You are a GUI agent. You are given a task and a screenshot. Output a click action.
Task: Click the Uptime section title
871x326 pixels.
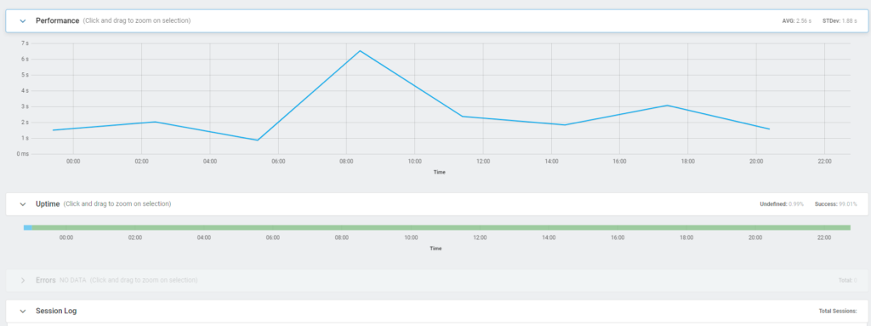(x=48, y=204)
